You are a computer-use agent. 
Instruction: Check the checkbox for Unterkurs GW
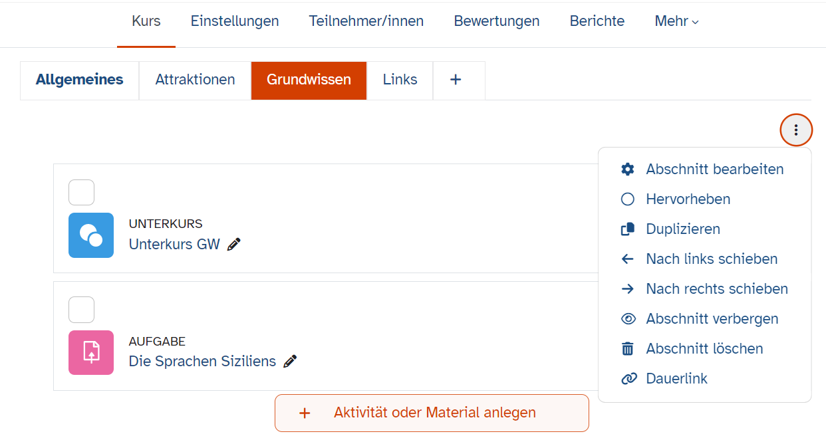[81, 193]
